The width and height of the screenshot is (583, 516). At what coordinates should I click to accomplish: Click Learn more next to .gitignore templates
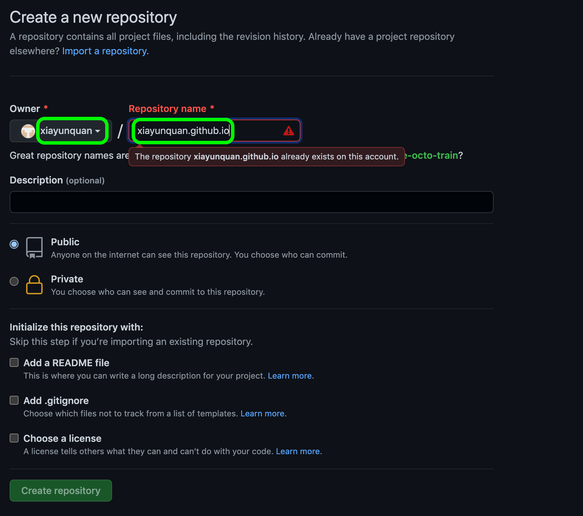263,413
